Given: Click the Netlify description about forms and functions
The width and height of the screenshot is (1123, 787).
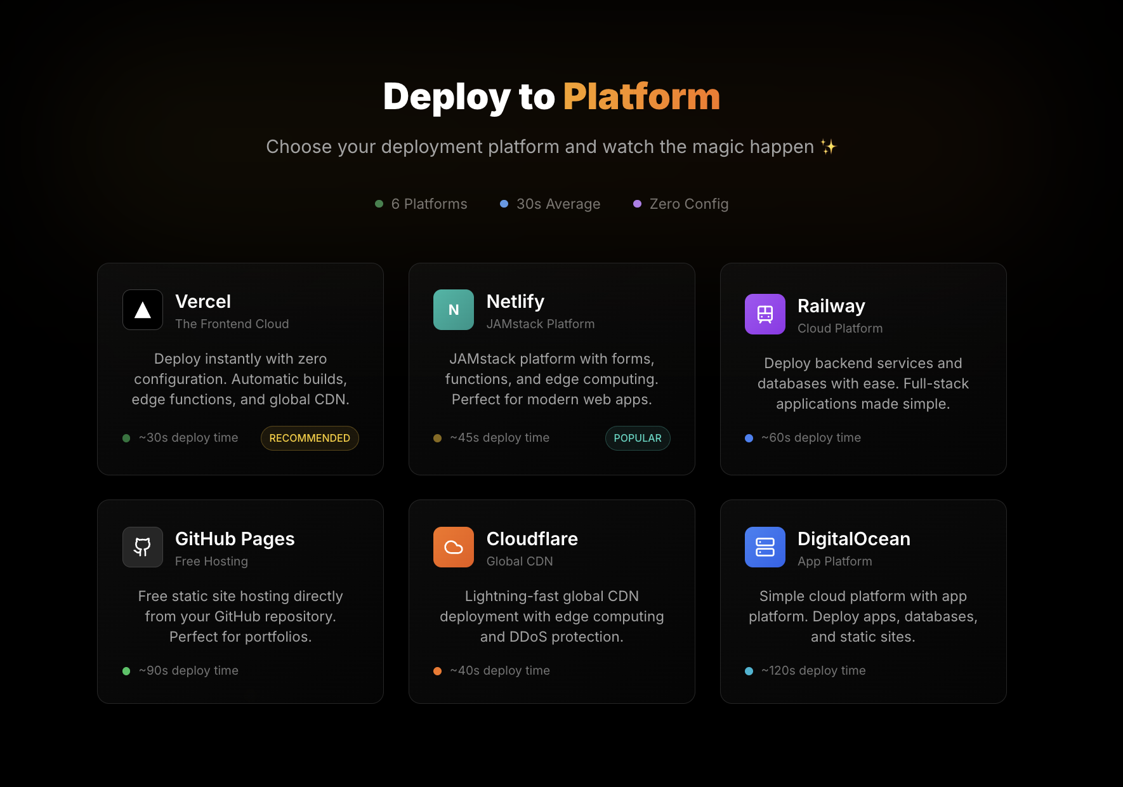Looking at the screenshot, I should (552, 379).
